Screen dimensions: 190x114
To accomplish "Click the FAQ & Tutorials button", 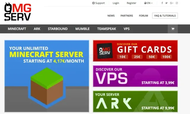I will click(x=165, y=16).
